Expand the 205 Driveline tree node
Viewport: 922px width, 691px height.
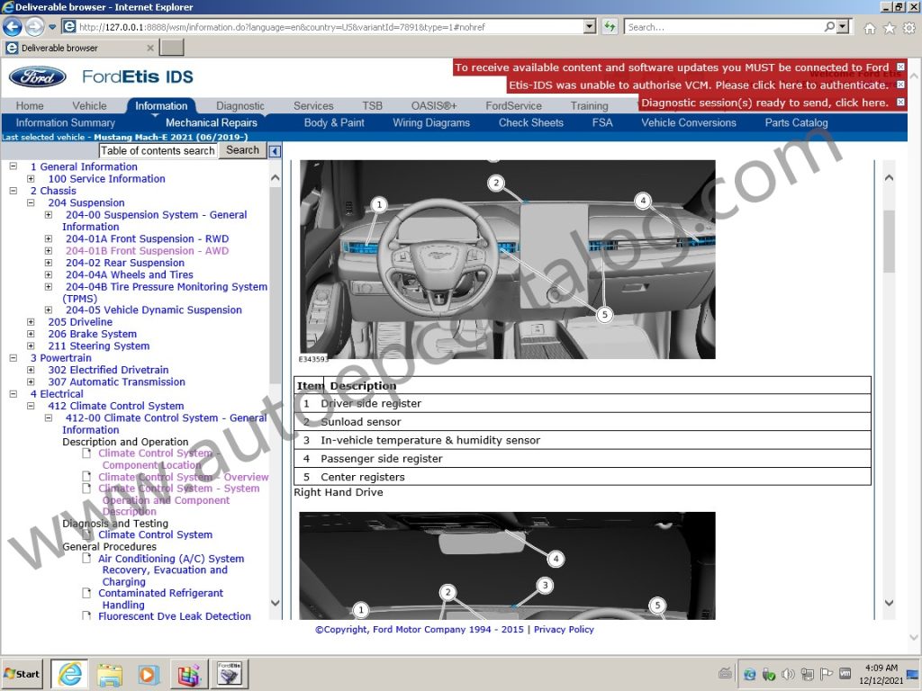click(x=32, y=321)
